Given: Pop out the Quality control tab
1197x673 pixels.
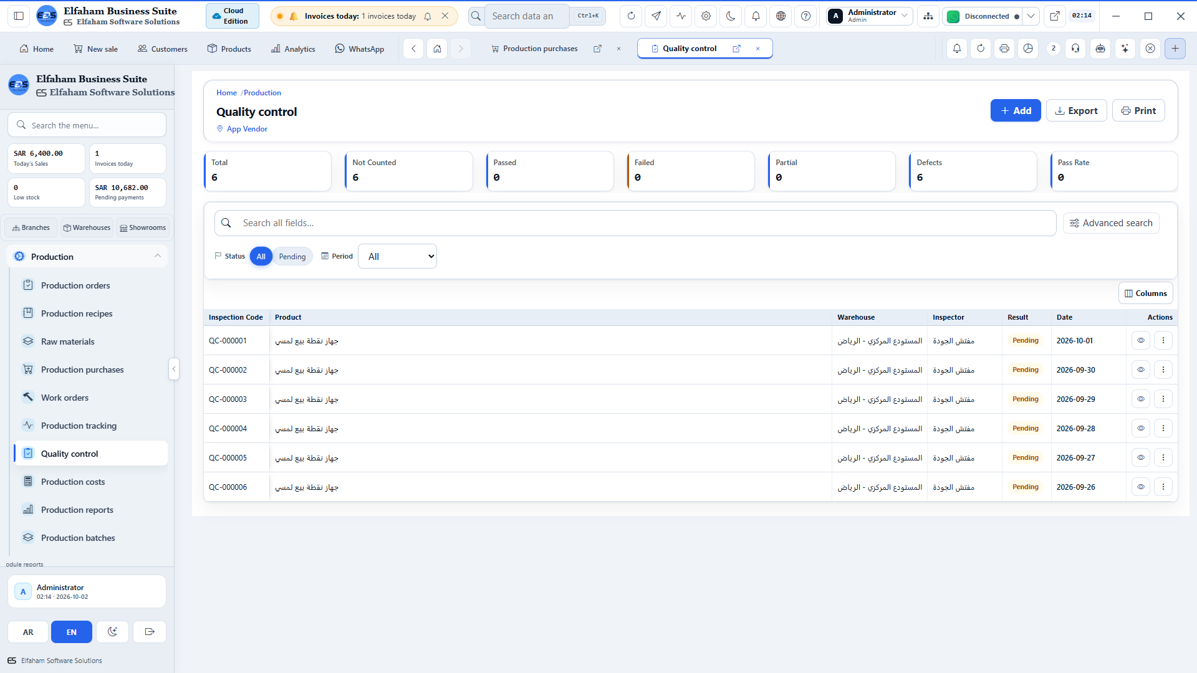Looking at the screenshot, I should point(736,49).
